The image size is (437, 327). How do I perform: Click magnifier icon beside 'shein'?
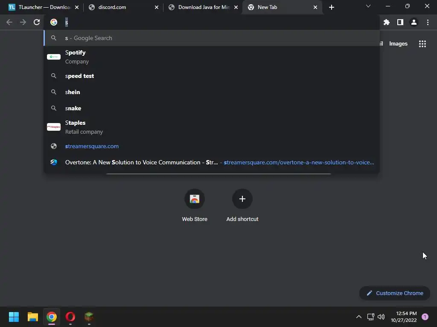[x=54, y=92]
